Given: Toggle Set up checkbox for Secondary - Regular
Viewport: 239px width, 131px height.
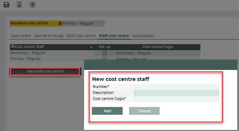Looking at the screenshot, I should click(x=105, y=53).
